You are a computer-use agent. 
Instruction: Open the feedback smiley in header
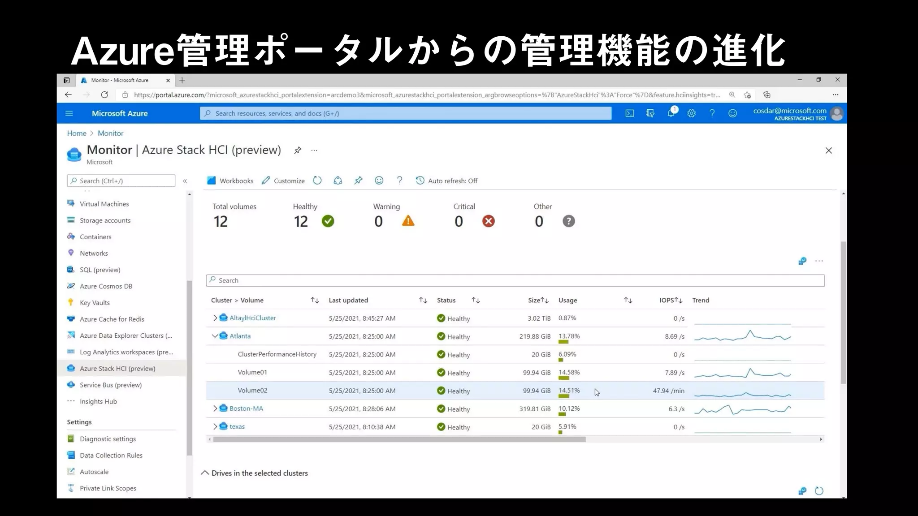732,113
